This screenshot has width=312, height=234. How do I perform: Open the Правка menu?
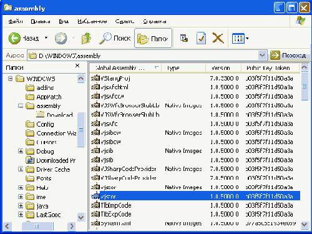tap(41, 21)
